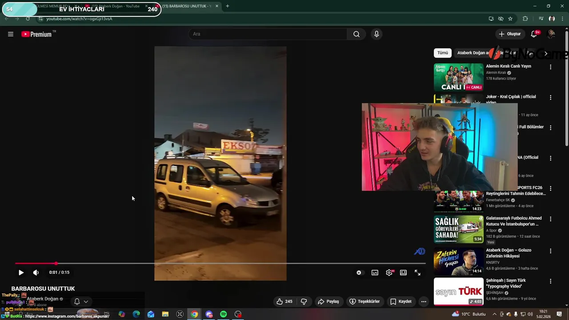Bookmark this page with the star
569x320 pixels.
[x=510, y=19]
